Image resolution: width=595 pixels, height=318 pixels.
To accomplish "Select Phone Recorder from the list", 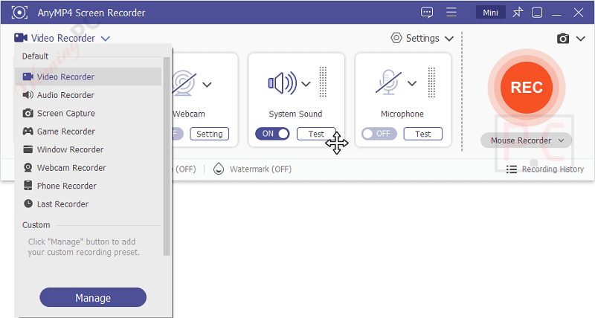I will (x=88, y=186).
